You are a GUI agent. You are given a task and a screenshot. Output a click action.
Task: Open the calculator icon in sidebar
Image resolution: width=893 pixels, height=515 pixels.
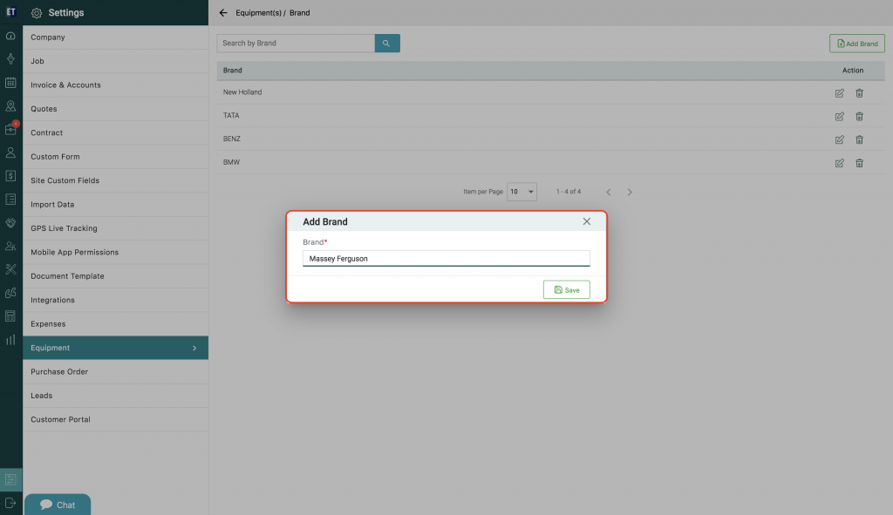click(10, 315)
